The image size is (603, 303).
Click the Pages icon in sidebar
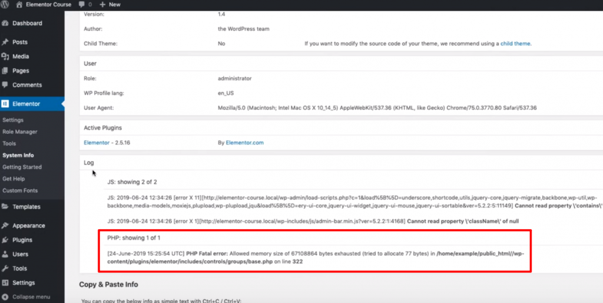[x=5, y=71]
